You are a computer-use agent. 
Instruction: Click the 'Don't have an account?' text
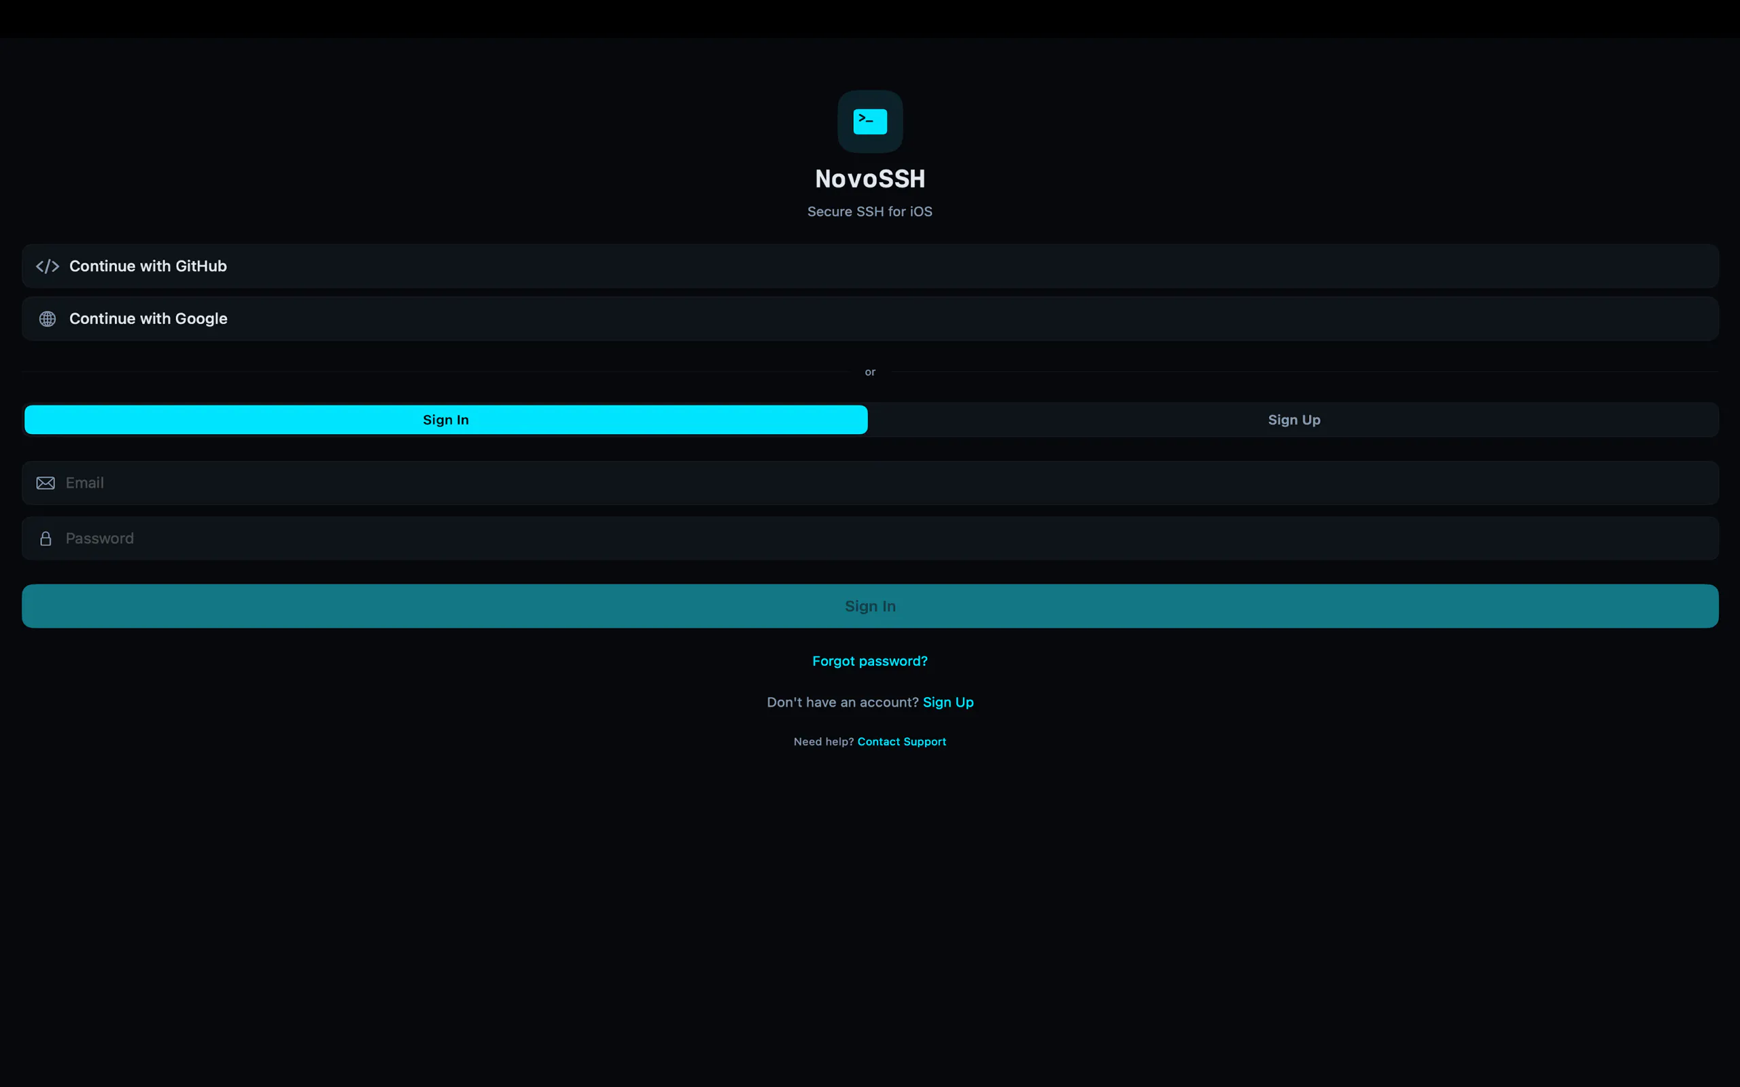[843, 702]
